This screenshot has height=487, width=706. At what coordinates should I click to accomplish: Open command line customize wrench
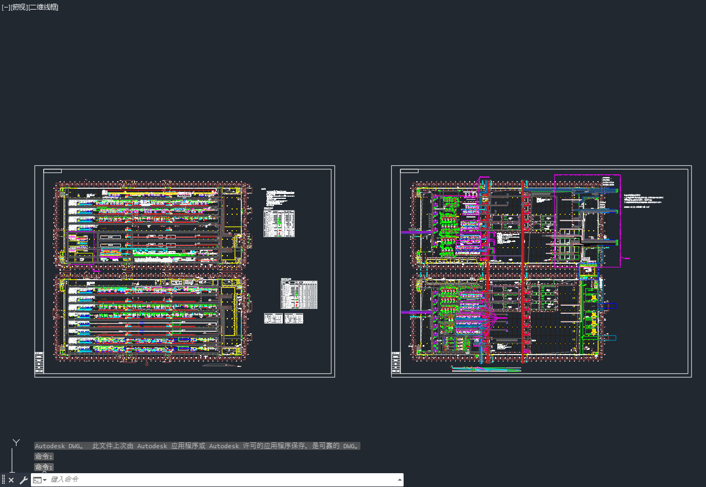(x=23, y=480)
